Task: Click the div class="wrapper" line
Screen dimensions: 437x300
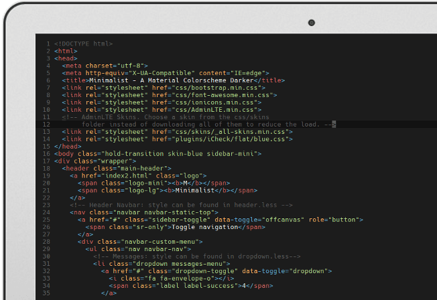Action: pyautogui.click(x=95, y=161)
